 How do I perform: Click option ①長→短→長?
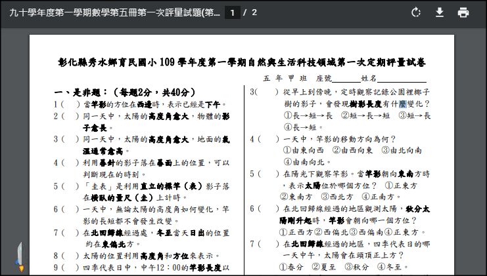pos(308,116)
